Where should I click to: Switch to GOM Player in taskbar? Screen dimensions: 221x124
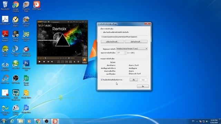coord(55,121)
